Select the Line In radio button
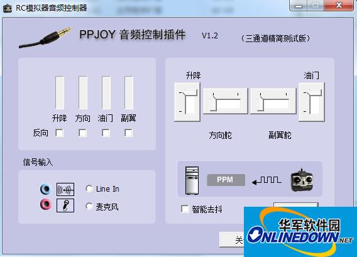Screen dimensions: 357x257 (x=89, y=189)
